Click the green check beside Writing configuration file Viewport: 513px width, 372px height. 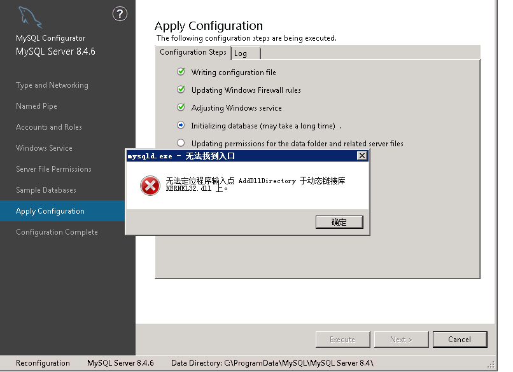pyautogui.click(x=181, y=72)
